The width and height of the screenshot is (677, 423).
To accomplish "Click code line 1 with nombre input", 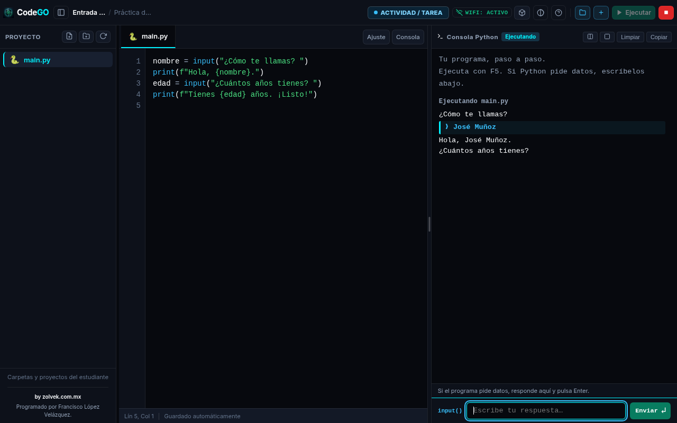I will pos(231,61).
